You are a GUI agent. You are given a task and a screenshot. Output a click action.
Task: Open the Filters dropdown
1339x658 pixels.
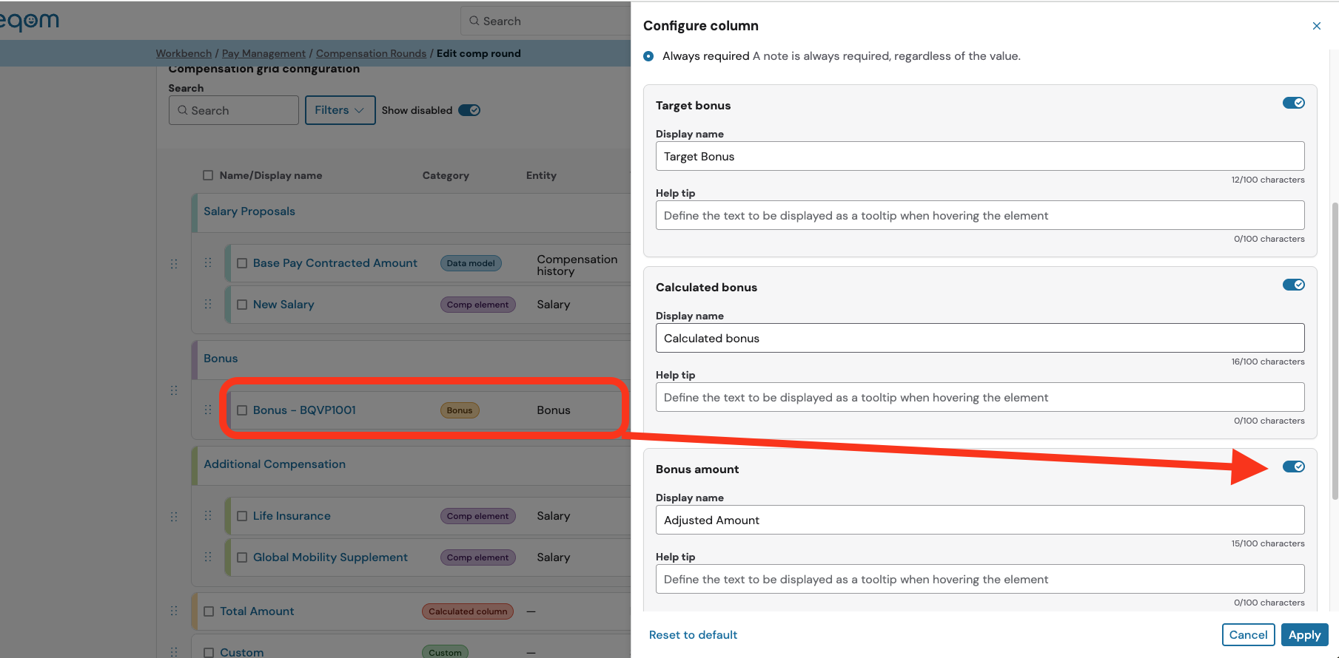[340, 110]
